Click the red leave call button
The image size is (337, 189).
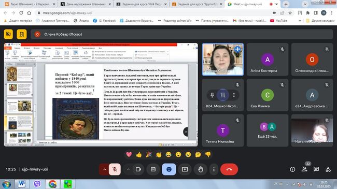click(x=229, y=169)
